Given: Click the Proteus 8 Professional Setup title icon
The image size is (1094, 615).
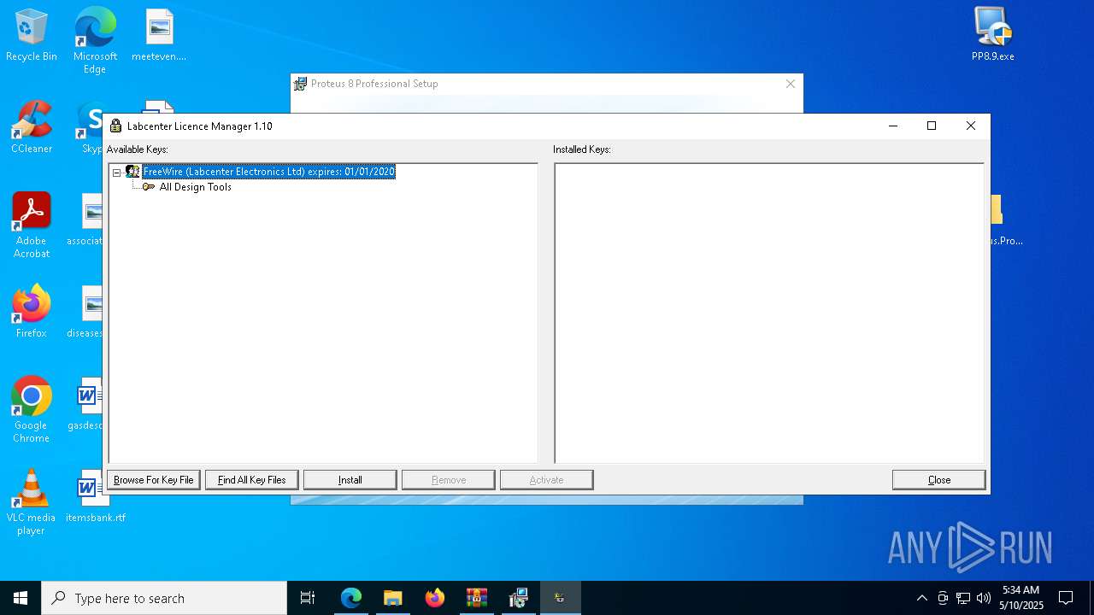Looking at the screenshot, I should coord(301,84).
